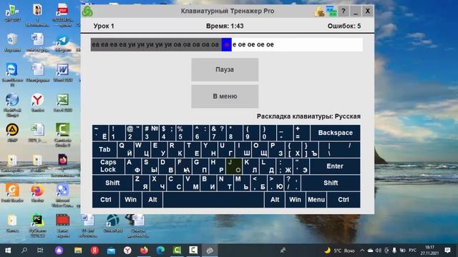Screen dimensions: 458x257
Task: Click the Урок 1 lesson label
Action: pyautogui.click(x=104, y=26)
